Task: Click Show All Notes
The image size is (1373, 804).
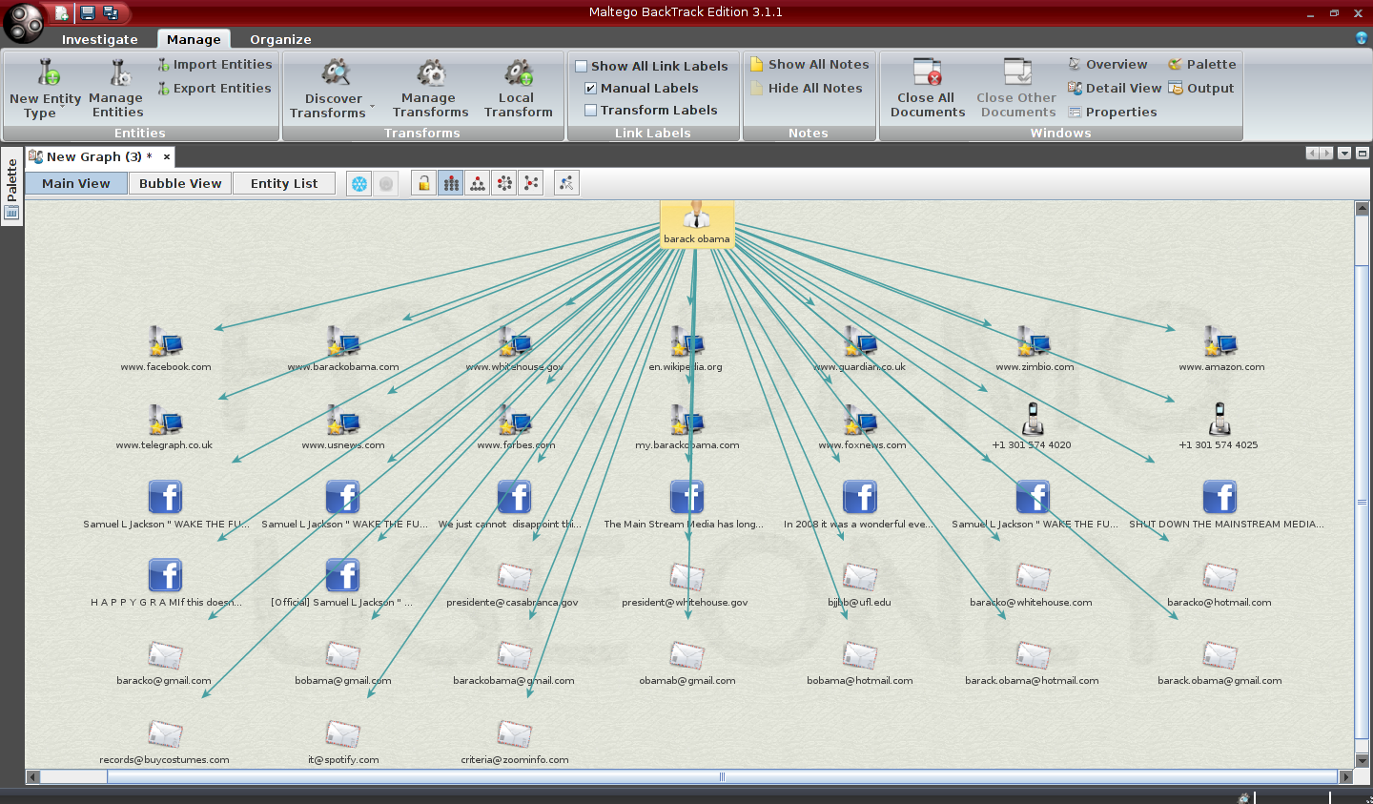Action: click(809, 64)
